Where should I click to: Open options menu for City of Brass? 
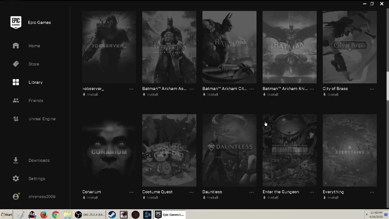point(372,89)
